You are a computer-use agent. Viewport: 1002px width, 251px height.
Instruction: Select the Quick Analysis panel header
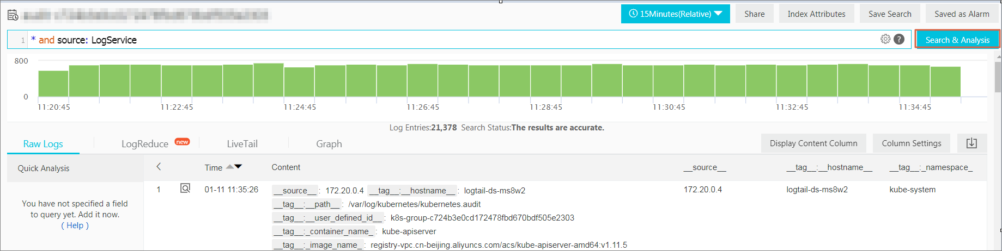point(75,168)
